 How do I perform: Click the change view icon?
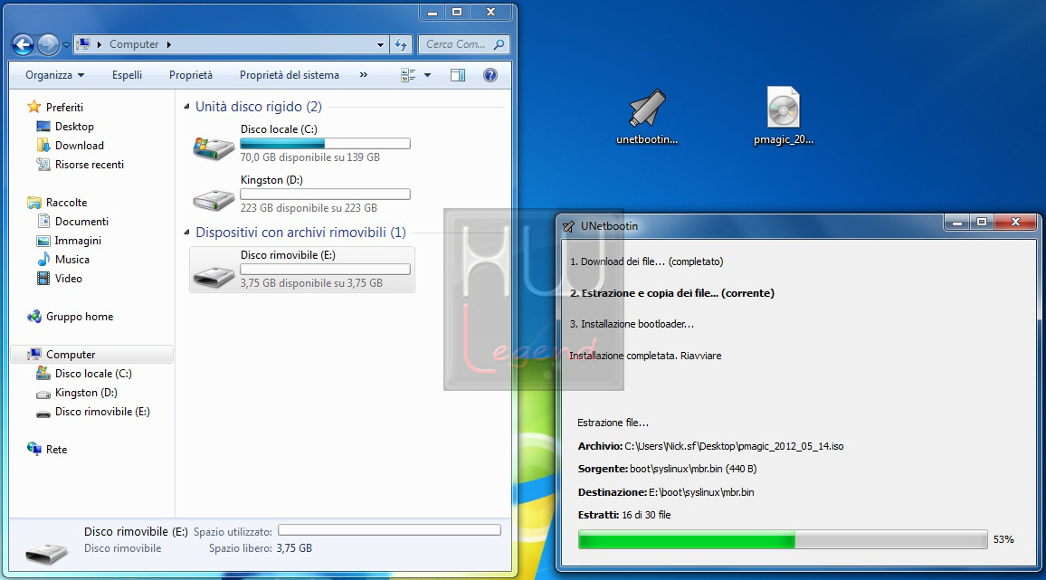408,75
